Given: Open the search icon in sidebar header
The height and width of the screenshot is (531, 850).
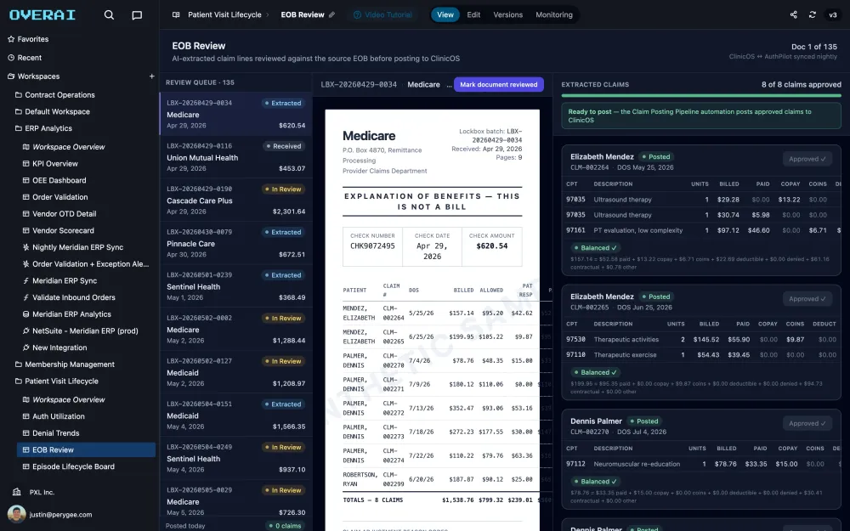Looking at the screenshot, I should click(x=109, y=15).
